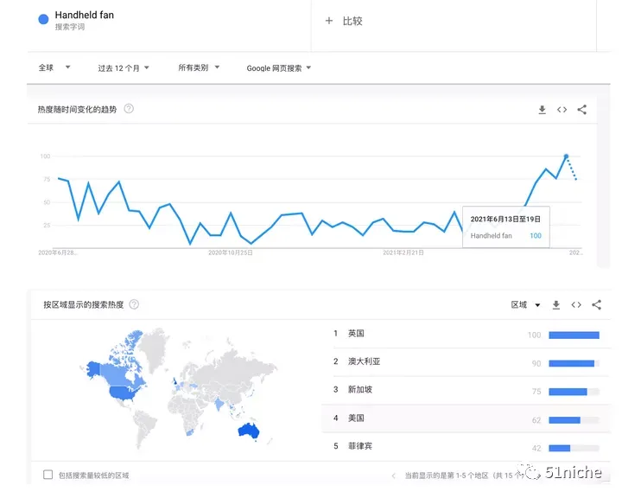The height and width of the screenshot is (498, 622).
Task: Click the plus icon next to 比较
Action: tap(329, 21)
